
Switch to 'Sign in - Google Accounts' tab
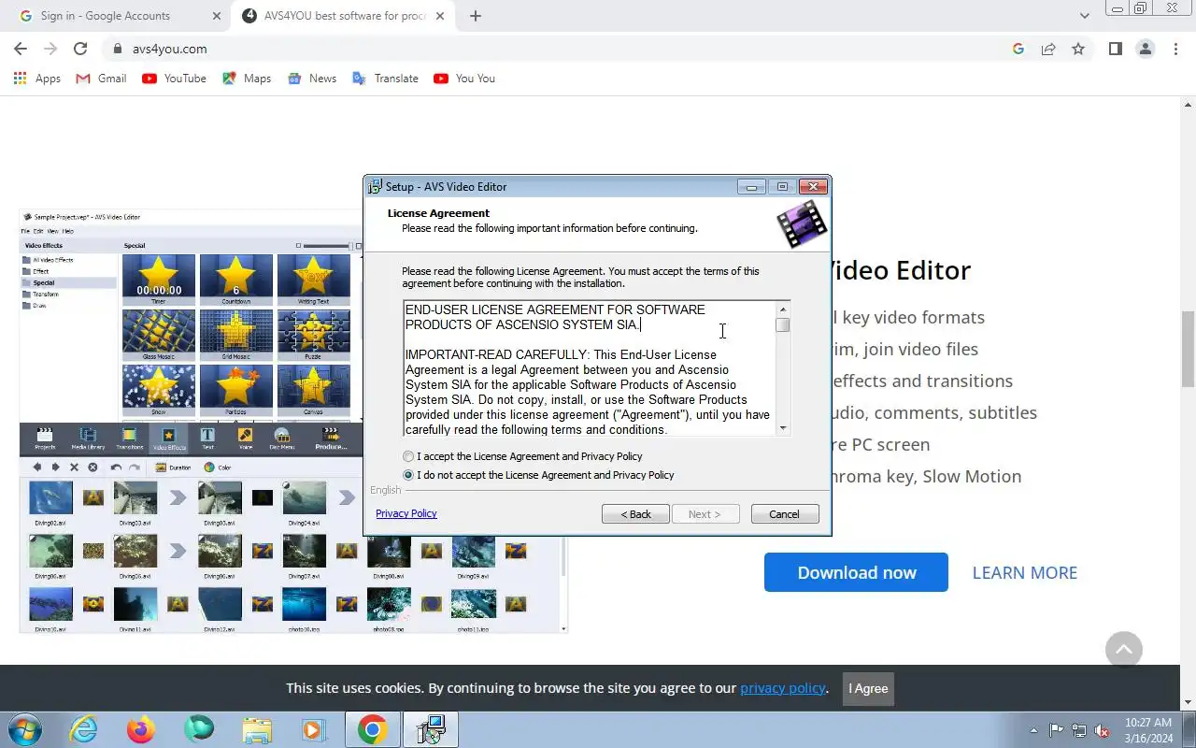click(114, 16)
